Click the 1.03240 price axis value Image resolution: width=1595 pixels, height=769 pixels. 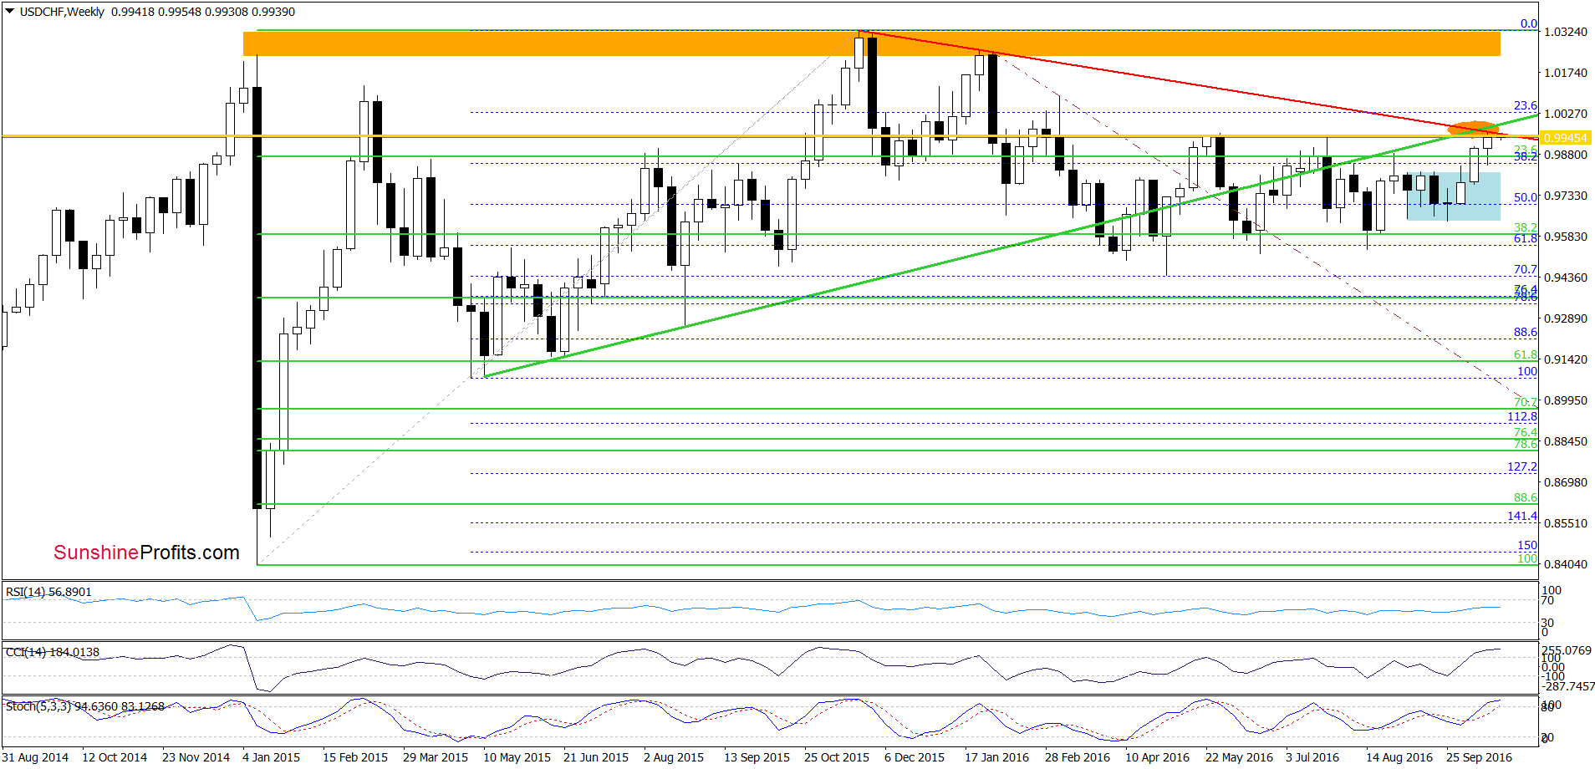coord(1565,32)
